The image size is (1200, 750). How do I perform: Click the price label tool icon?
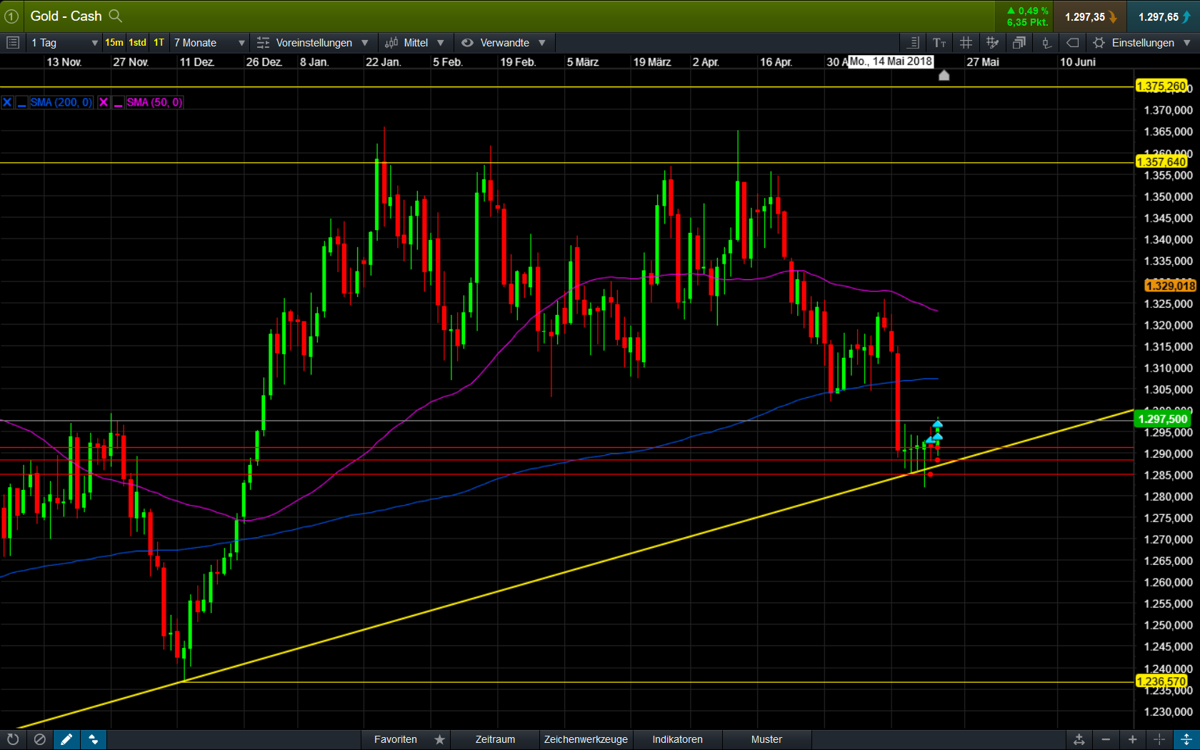click(x=1072, y=43)
